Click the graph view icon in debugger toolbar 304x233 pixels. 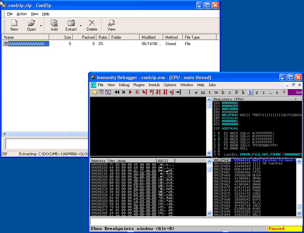click(x=108, y=92)
